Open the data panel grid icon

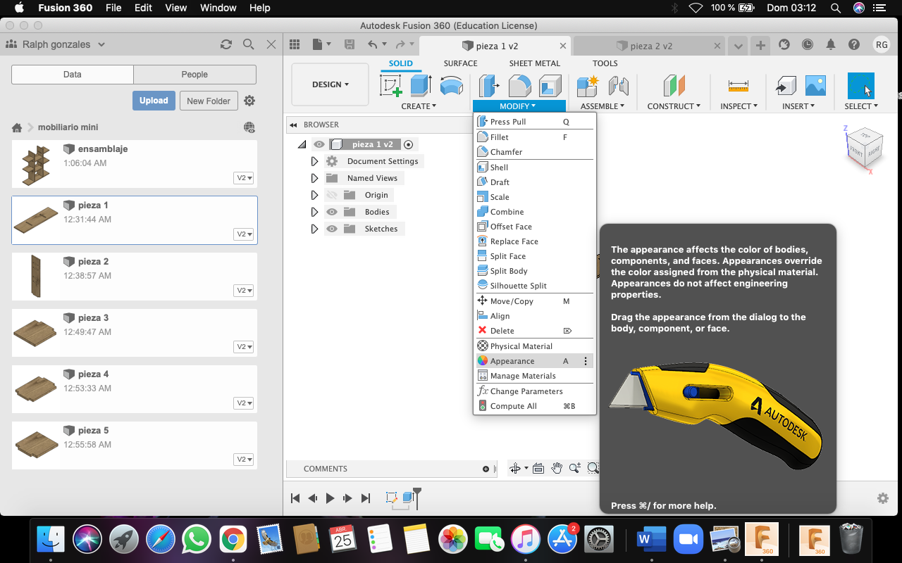(295, 44)
